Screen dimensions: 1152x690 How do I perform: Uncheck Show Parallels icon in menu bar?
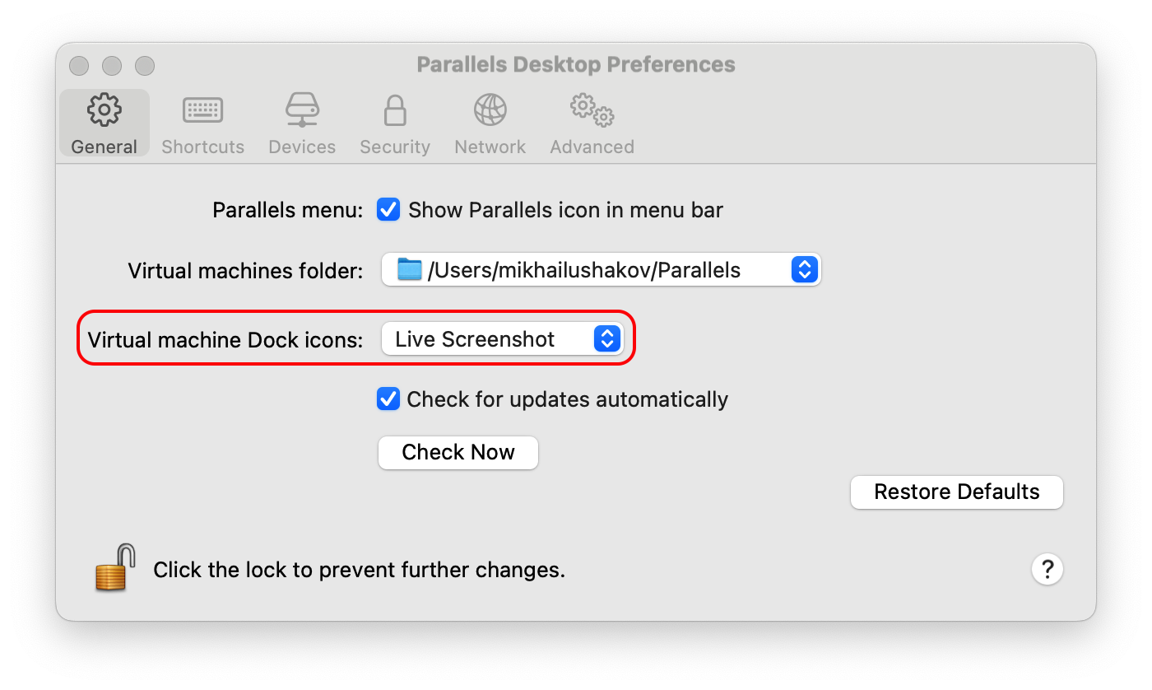point(388,210)
